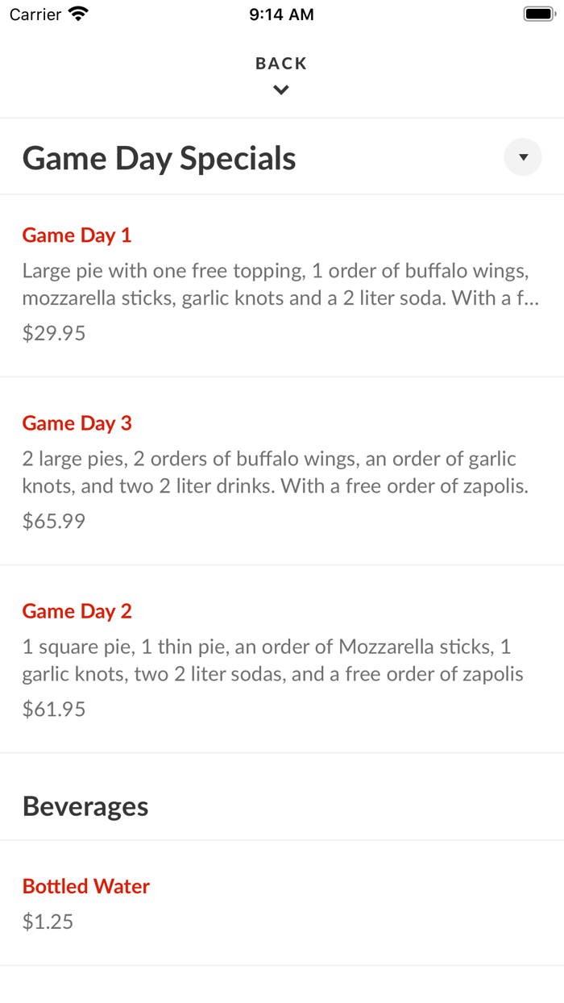Tap the $65.99 price for Game Day 3
The image size is (564, 1003).
tap(53, 521)
